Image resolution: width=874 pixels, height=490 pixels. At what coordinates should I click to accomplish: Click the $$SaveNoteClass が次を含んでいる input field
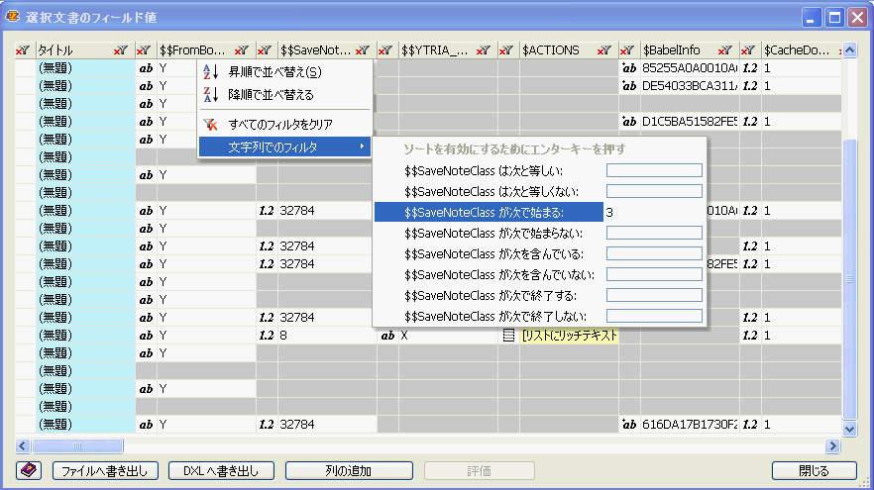654,253
